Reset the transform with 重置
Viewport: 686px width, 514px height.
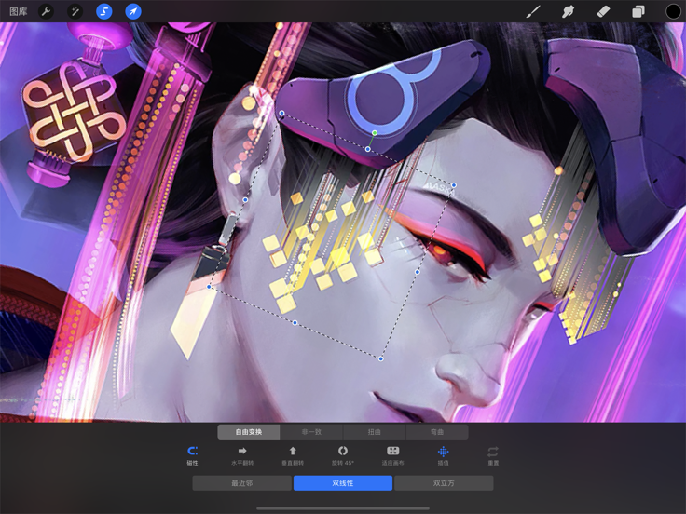493,455
